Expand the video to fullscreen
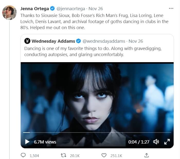180x159 pixels. 167,142
